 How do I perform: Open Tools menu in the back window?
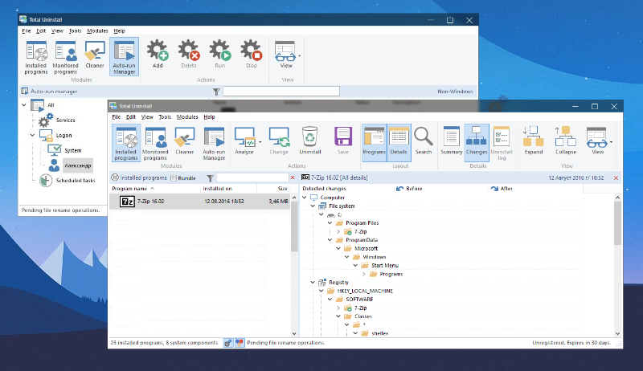point(76,31)
